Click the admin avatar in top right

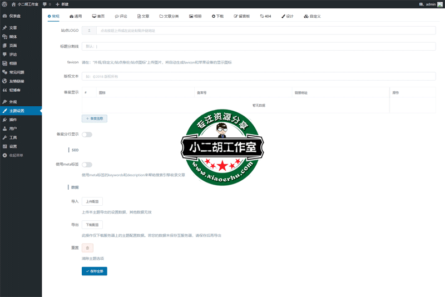pos(440,4)
